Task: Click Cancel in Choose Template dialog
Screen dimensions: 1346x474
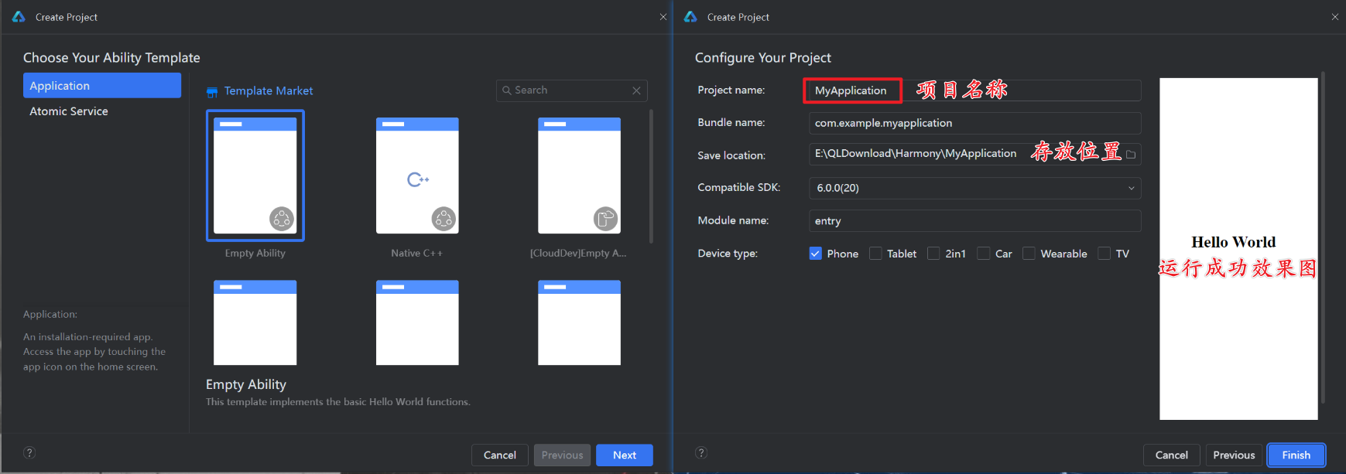Action: [x=500, y=455]
